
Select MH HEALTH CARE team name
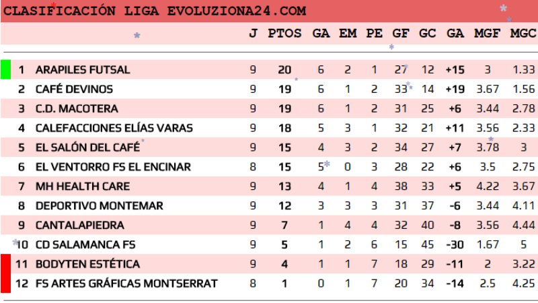pos(82,187)
